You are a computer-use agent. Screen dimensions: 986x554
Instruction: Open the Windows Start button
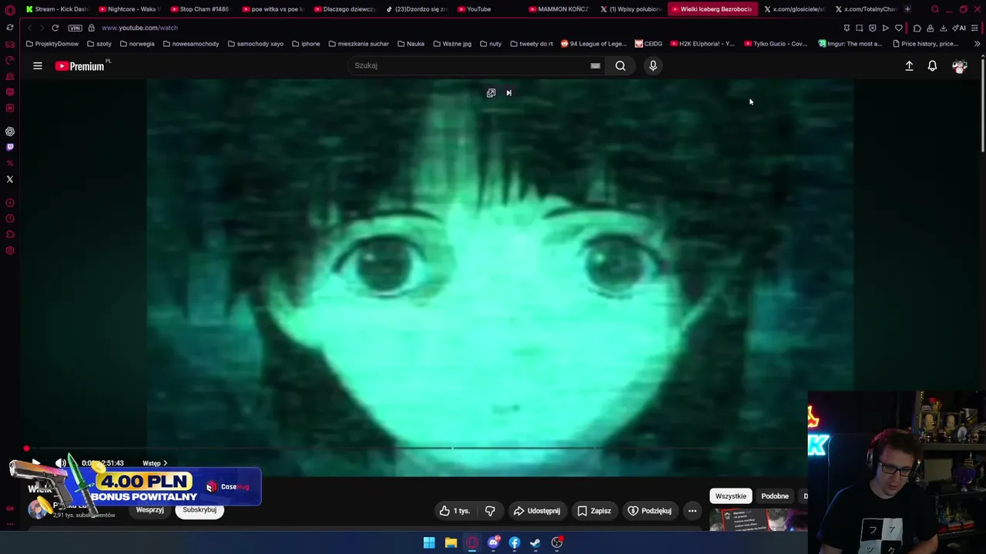click(429, 543)
